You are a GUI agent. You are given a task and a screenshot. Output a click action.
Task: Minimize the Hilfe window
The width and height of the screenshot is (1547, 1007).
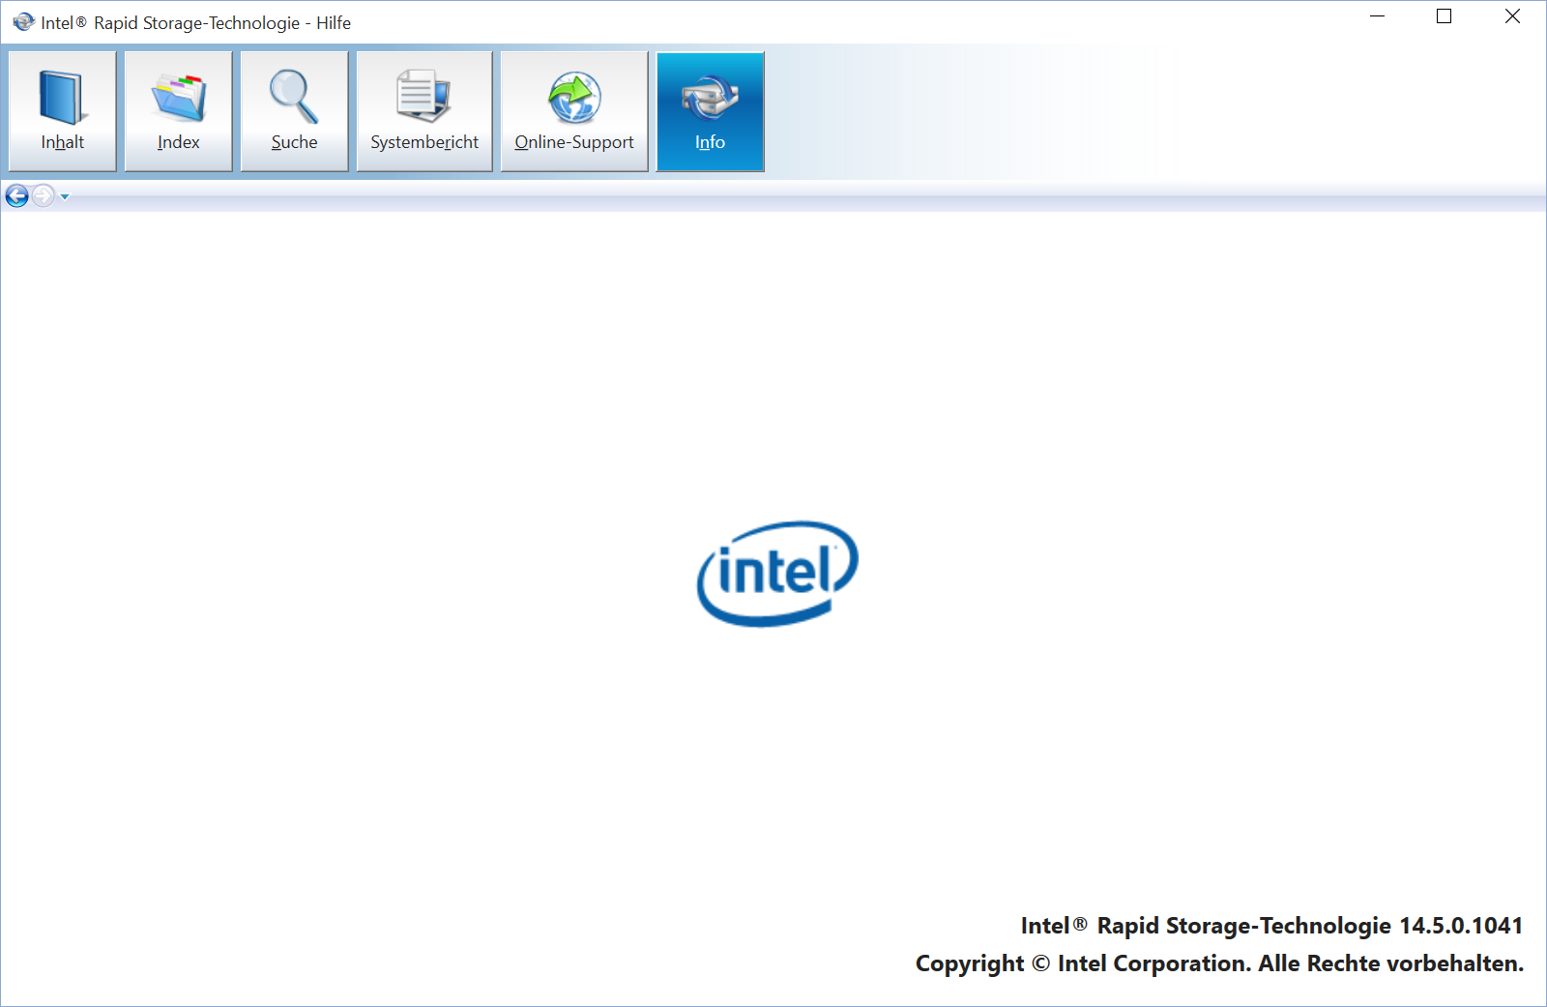pos(1378,16)
